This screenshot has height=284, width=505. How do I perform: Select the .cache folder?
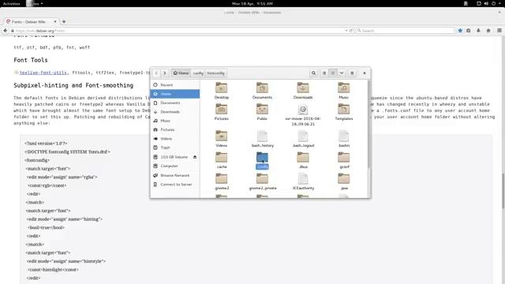tap(221, 158)
